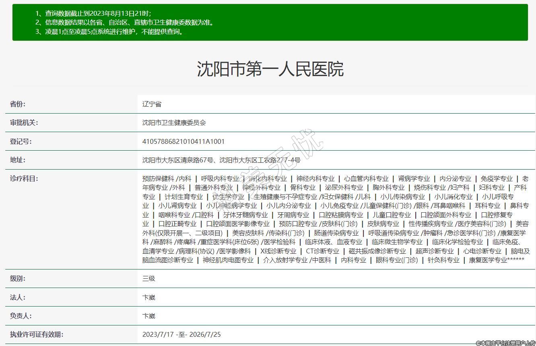The image size is (536, 346).
Task: Click 生殖健康与不孕症专业 in the list
Action: coord(285,197)
